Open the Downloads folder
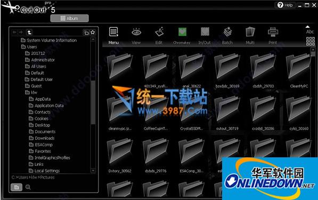 click(42, 138)
